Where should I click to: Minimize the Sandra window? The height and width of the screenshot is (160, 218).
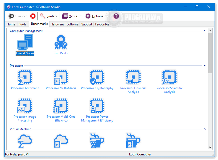(x=185, y=7)
